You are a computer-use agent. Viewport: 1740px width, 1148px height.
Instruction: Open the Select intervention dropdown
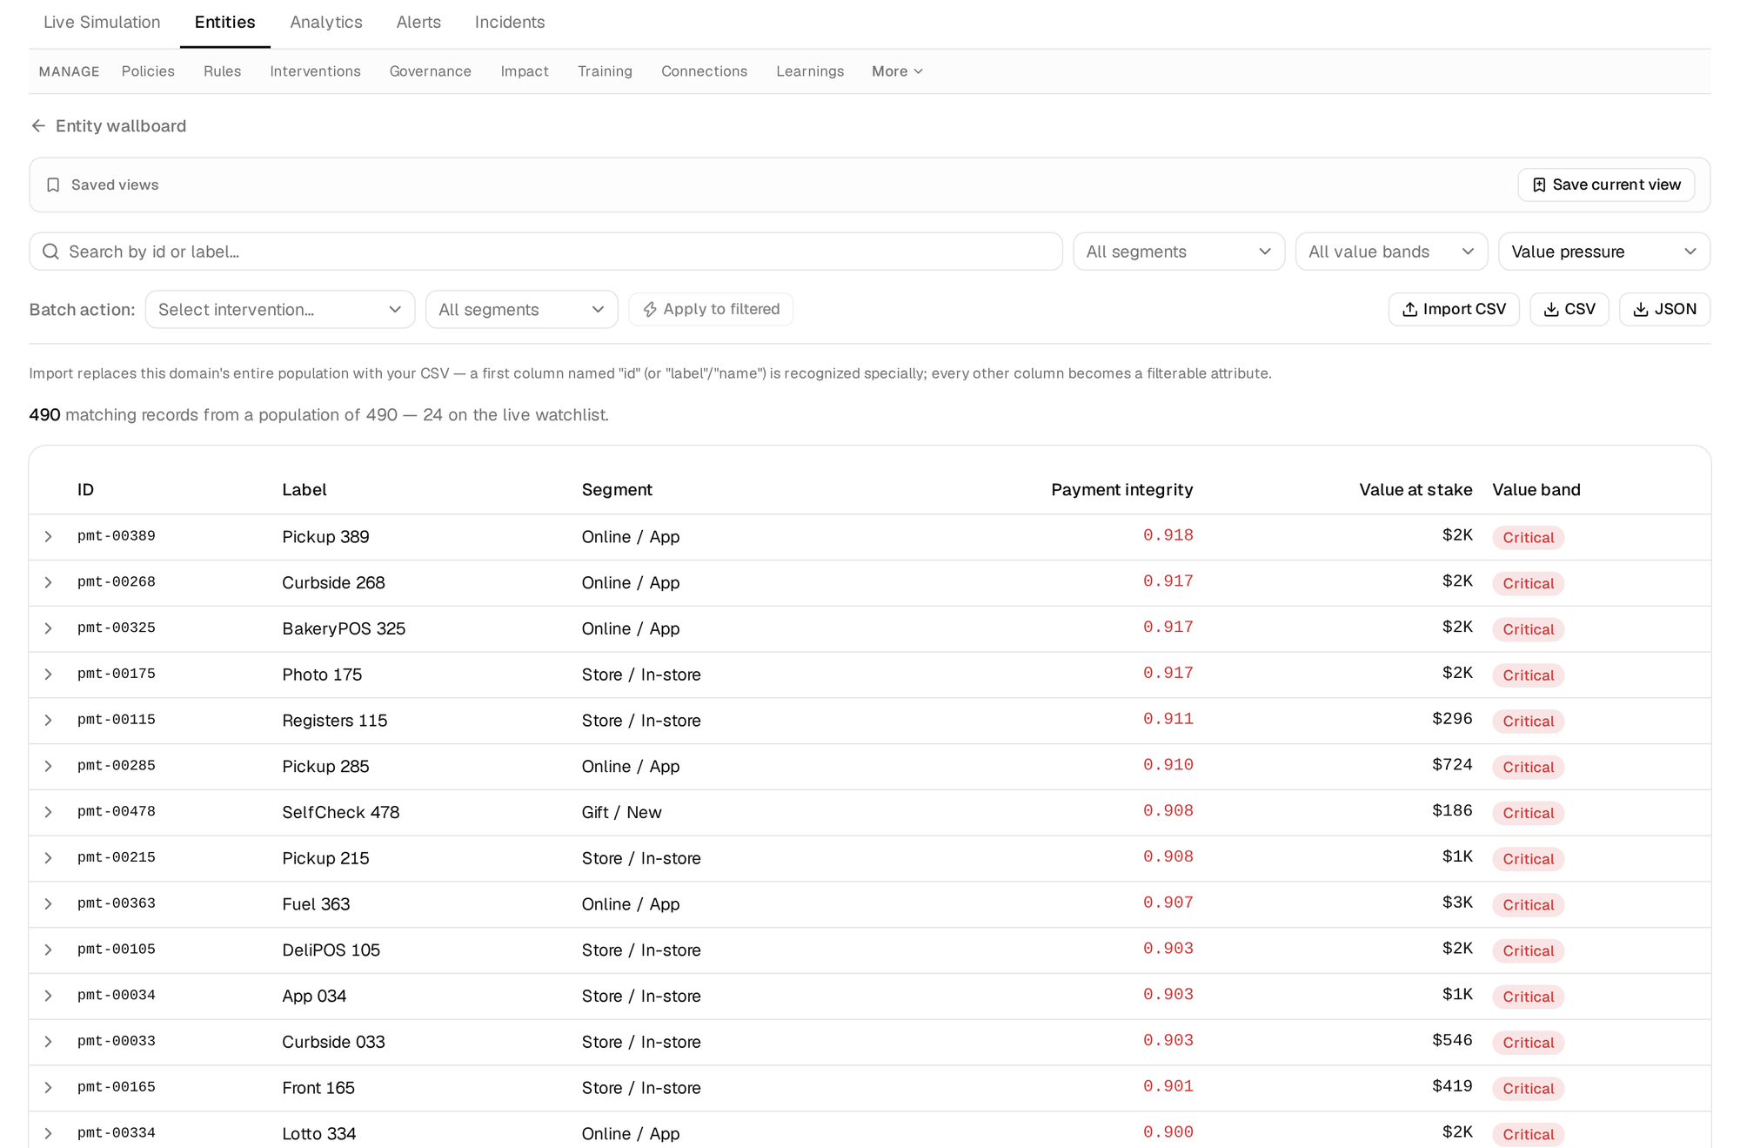point(280,310)
